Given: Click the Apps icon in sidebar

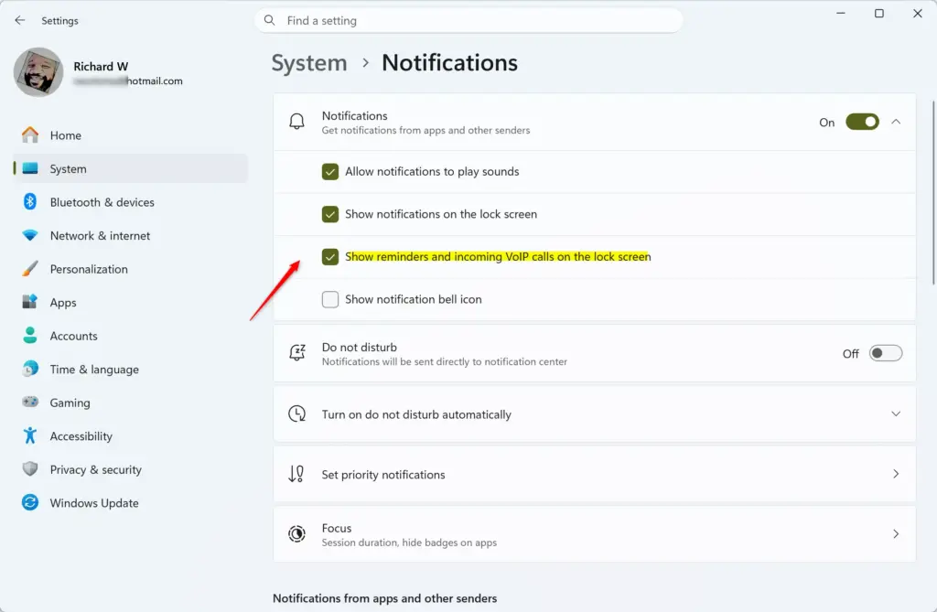Looking at the screenshot, I should coord(30,302).
